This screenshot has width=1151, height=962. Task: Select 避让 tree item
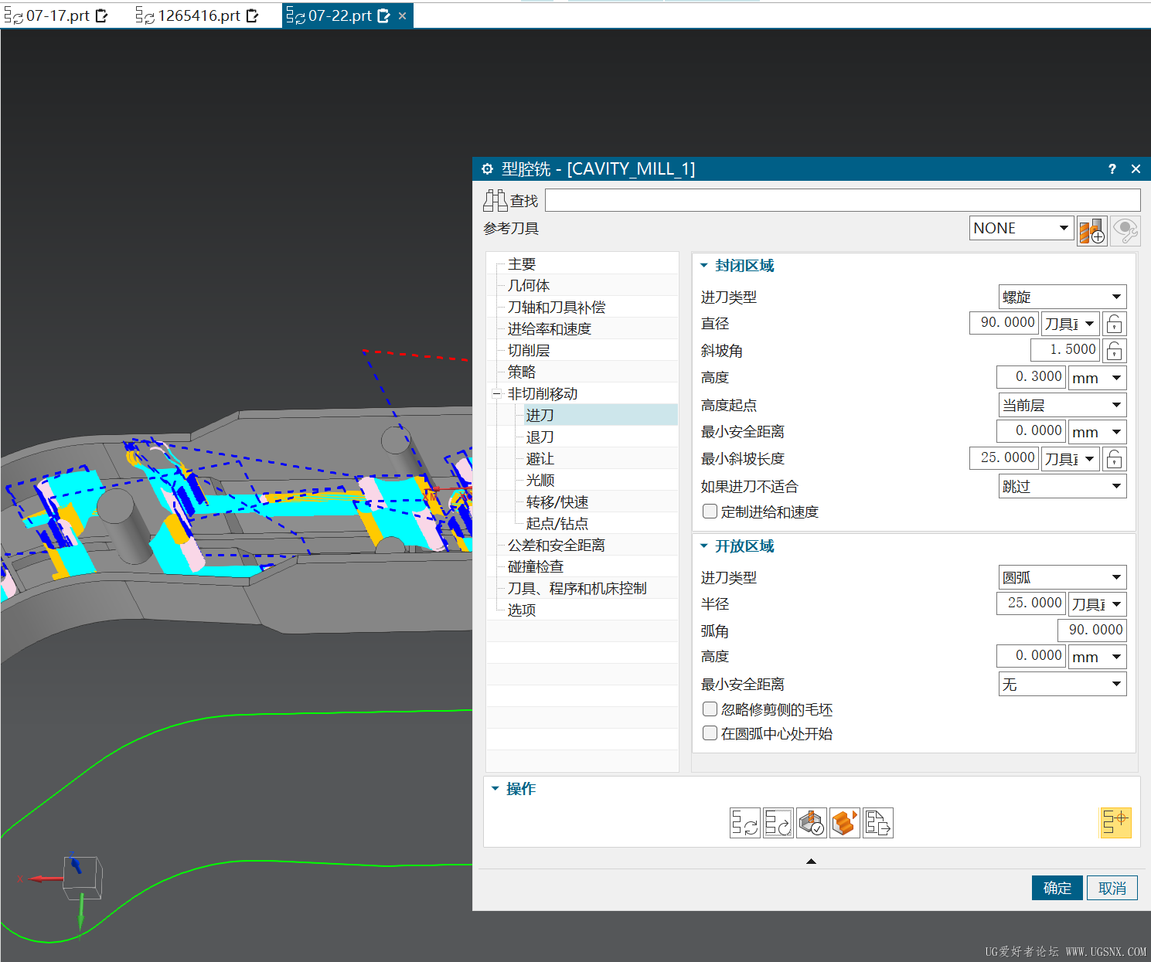pos(540,459)
